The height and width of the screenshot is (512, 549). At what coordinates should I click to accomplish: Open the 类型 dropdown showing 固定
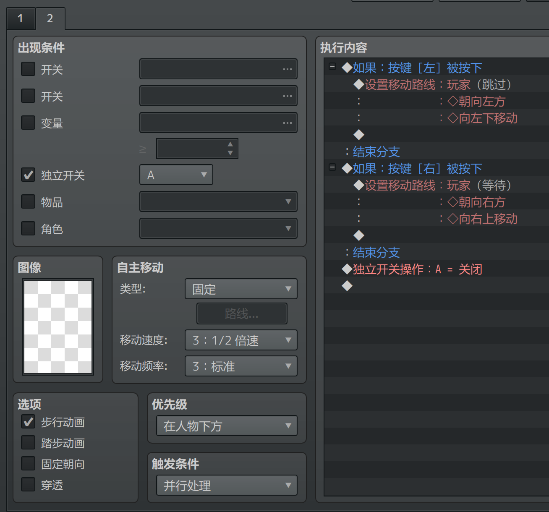(x=241, y=289)
